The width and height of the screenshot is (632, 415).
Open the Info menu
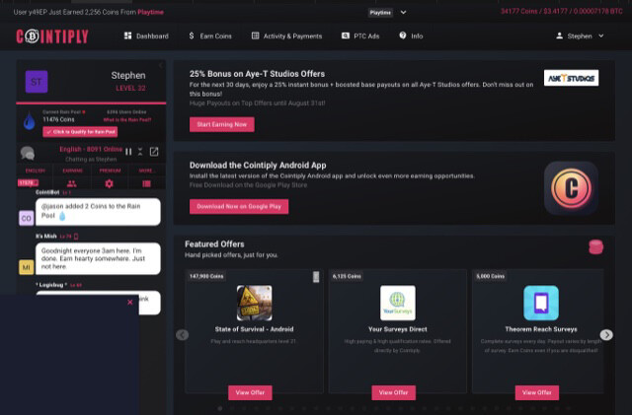click(x=411, y=35)
